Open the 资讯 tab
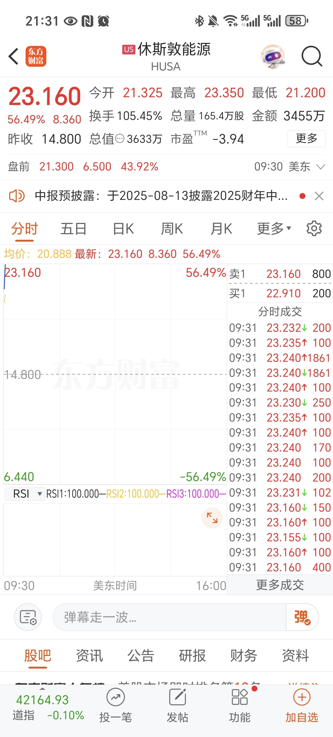 coord(89,655)
